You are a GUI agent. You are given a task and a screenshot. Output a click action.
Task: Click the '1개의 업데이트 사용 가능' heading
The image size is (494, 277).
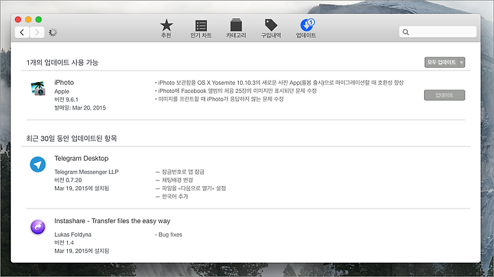[x=62, y=62]
